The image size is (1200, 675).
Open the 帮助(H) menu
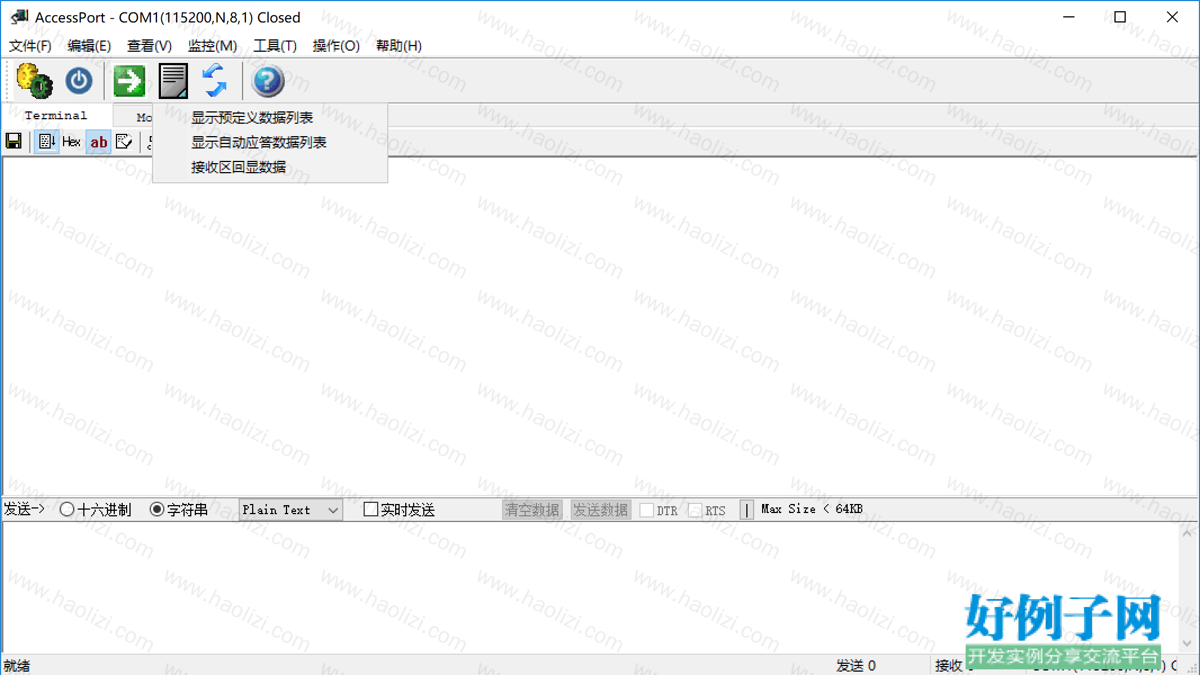click(x=398, y=46)
